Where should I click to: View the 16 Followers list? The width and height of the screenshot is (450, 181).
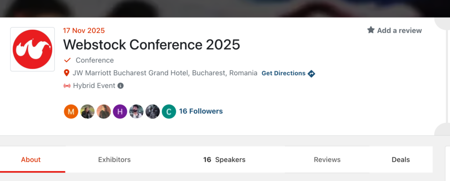click(x=201, y=111)
